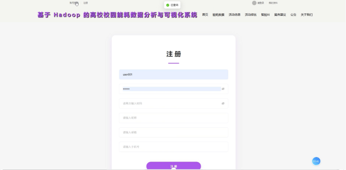Click the 账号登录 link at top left
346x170 pixels.
pos(74,3)
